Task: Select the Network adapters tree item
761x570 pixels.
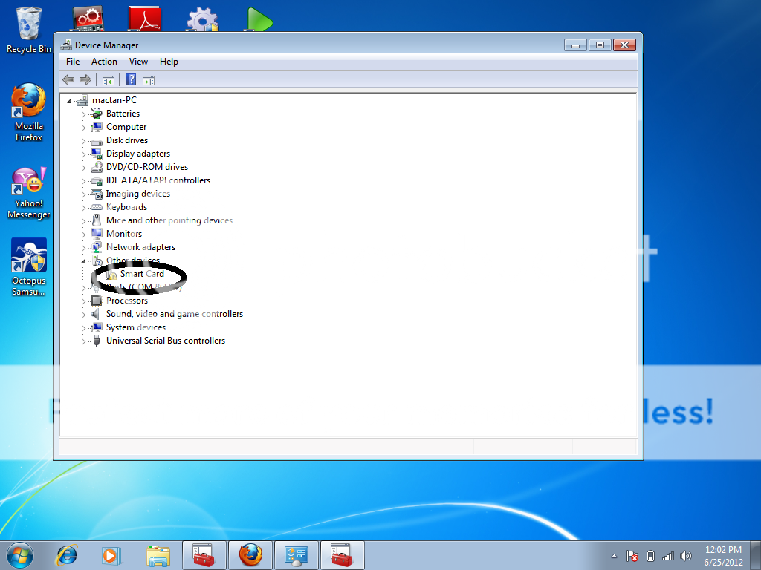Action: click(x=140, y=247)
